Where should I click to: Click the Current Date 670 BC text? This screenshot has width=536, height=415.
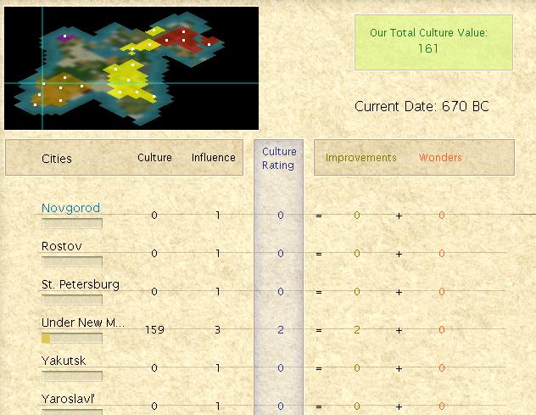coord(422,107)
